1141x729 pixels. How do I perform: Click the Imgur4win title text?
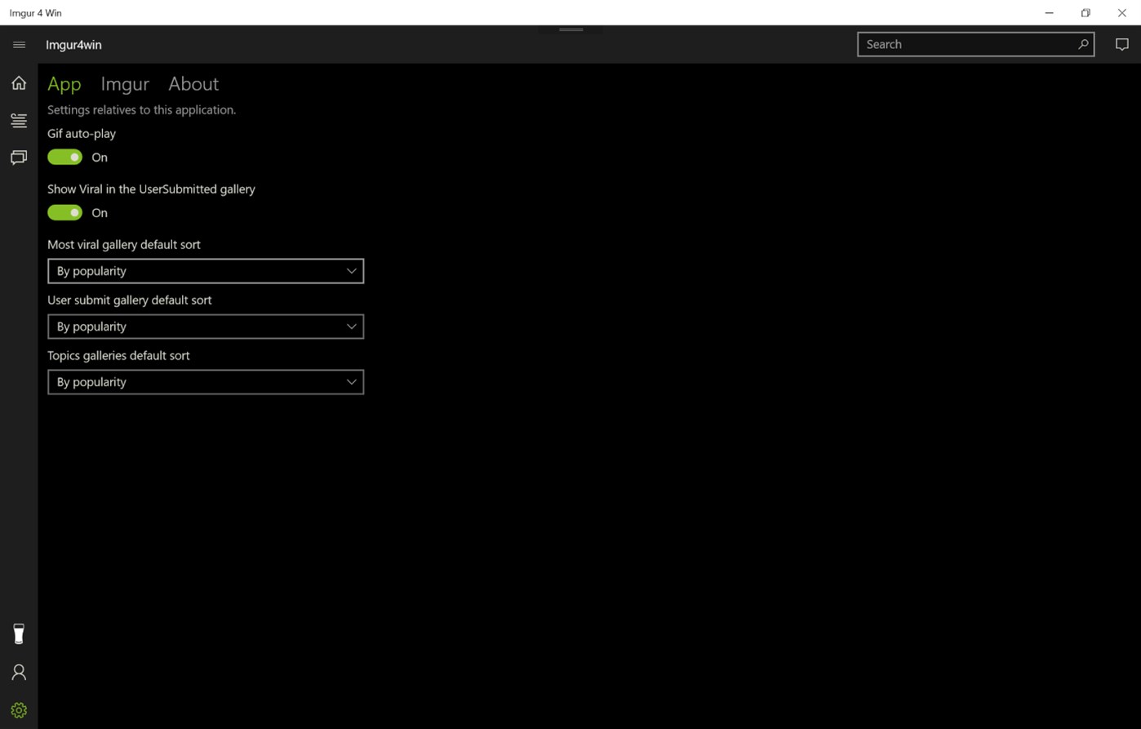pyautogui.click(x=74, y=45)
